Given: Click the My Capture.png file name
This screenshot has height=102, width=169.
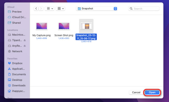Looking at the screenshot, I should [x=41, y=35].
